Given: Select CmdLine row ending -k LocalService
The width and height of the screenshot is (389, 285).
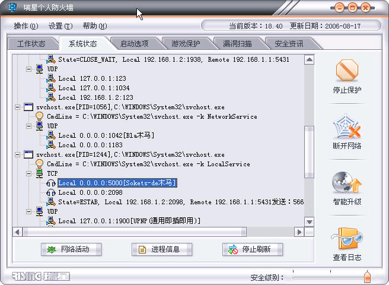Looking at the screenshot, I should [149, 164].
